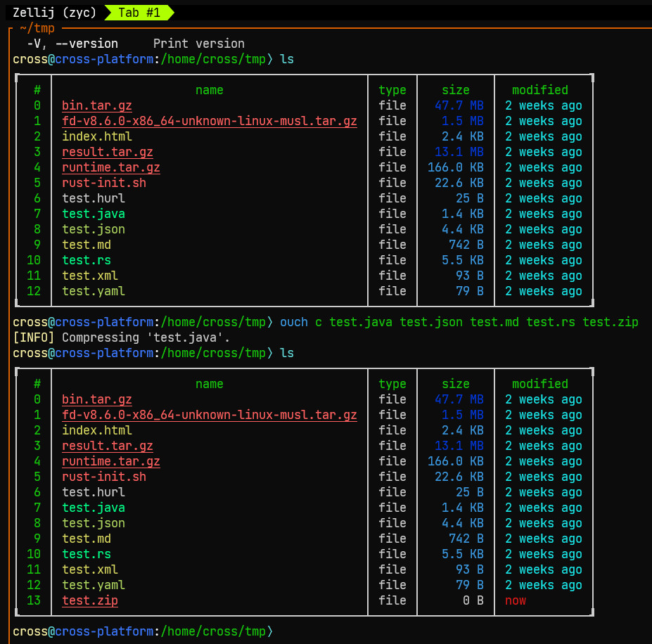This screenshot has height=644, width=652.
Task: Click bin.tar.gz in the second listing
Action: click(97, 399)
